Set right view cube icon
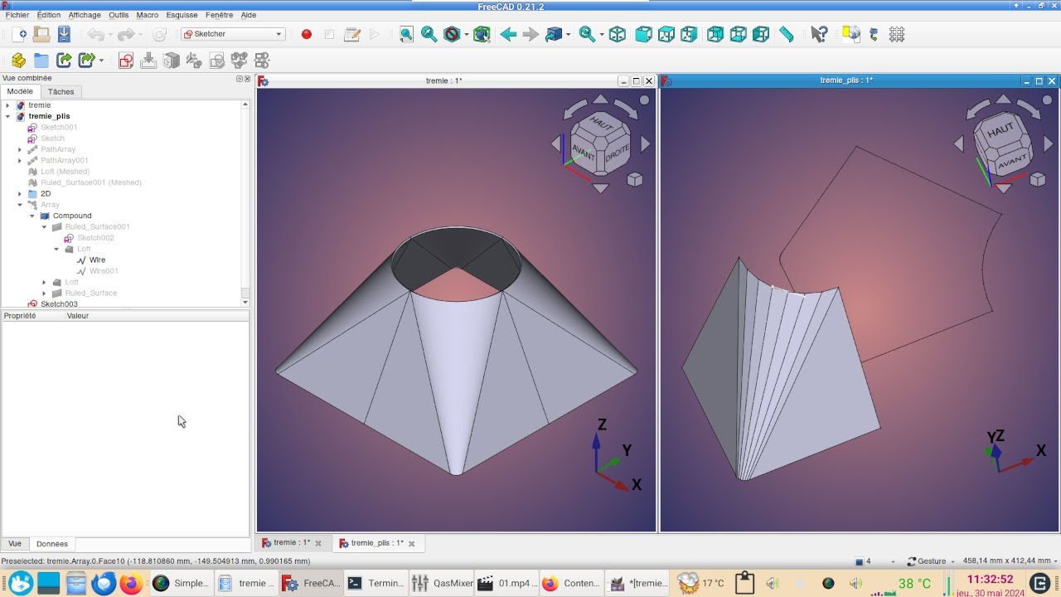The height and width of the screenshot is (597, 1061). pyautogui.click(x=689, y=34)
